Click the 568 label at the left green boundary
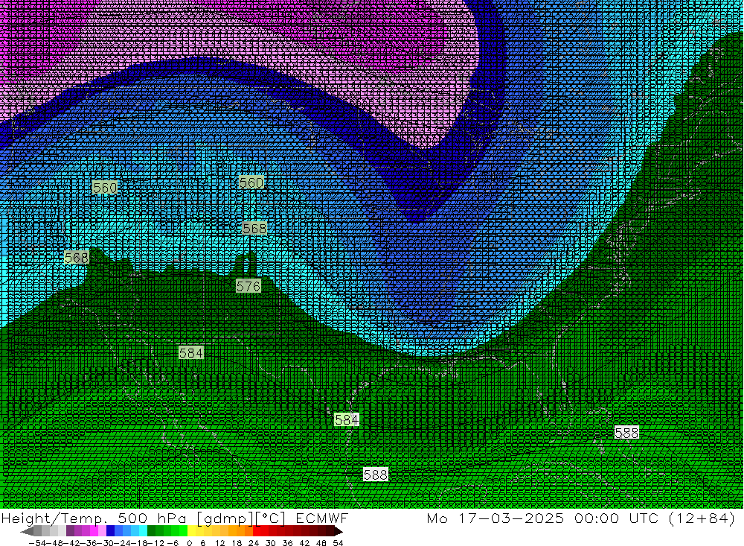The image size is (744, 546). (77, 258)
